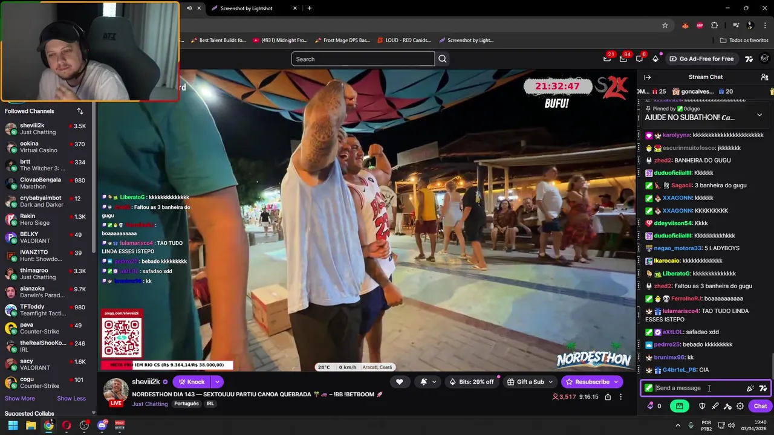
Task: Click the shield mod icon below chat
Action: (x=702, y=406)
